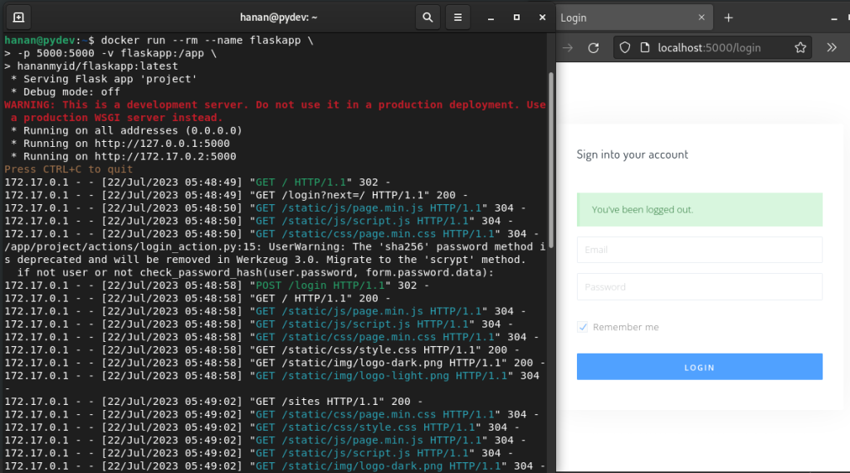Click 'GET /sites HTTP/1.1' log entry
Screen dimensions: 850x473
point(320,402)
